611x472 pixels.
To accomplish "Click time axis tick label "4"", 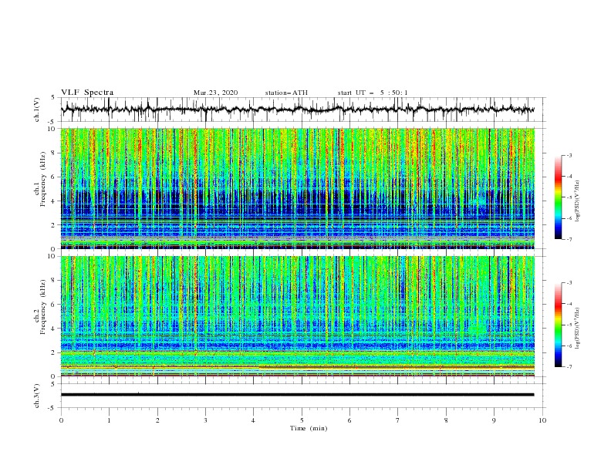I will click(x=253, y=420).
